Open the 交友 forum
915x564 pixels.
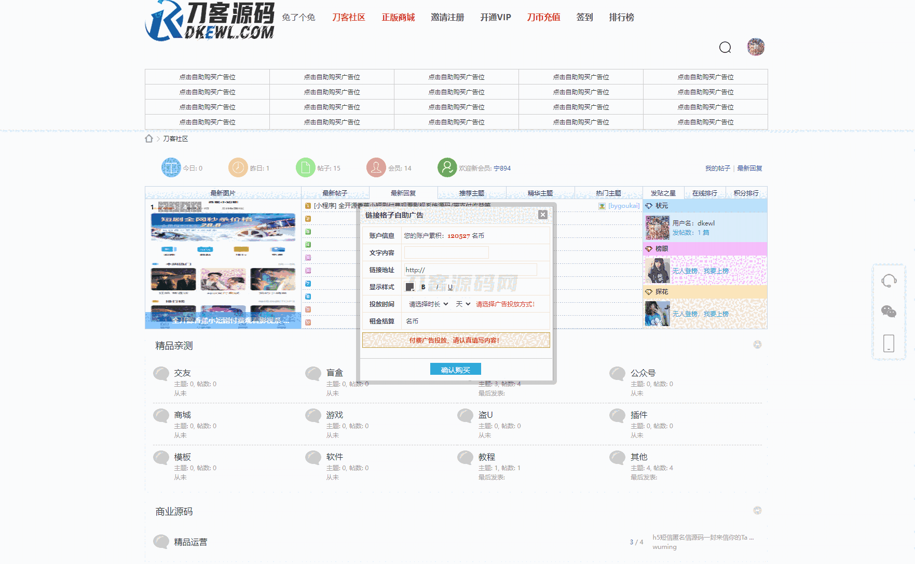point(183,373)
